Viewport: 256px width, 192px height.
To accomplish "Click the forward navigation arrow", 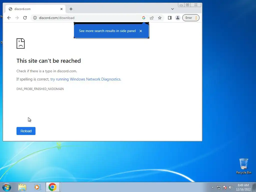I will coord(17,18).
